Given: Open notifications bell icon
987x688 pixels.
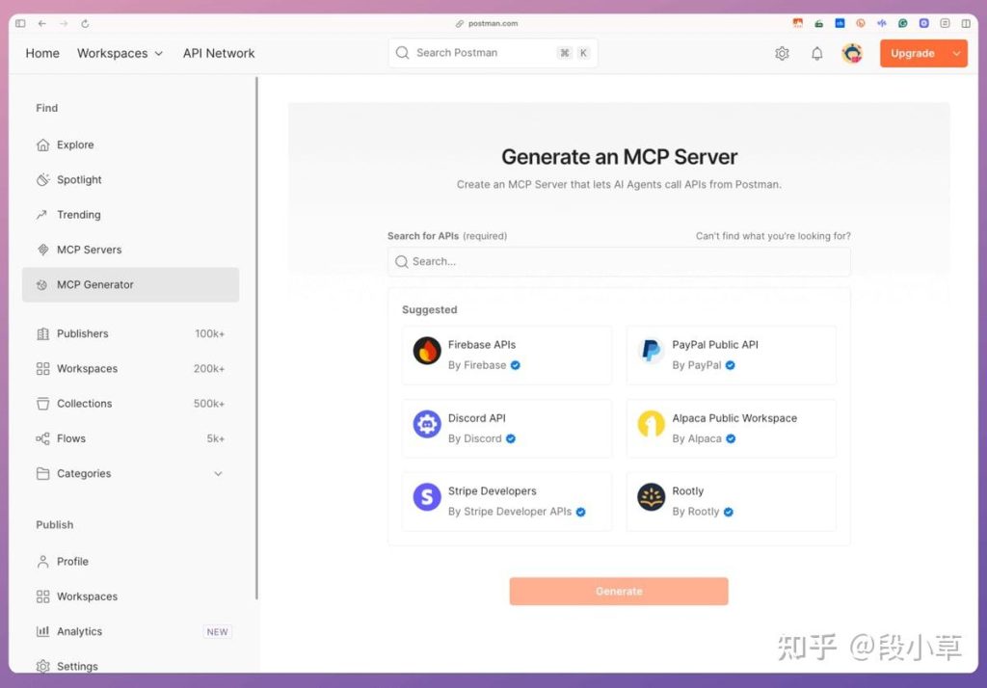Looking at the screenshot, I should click(816, 53).
